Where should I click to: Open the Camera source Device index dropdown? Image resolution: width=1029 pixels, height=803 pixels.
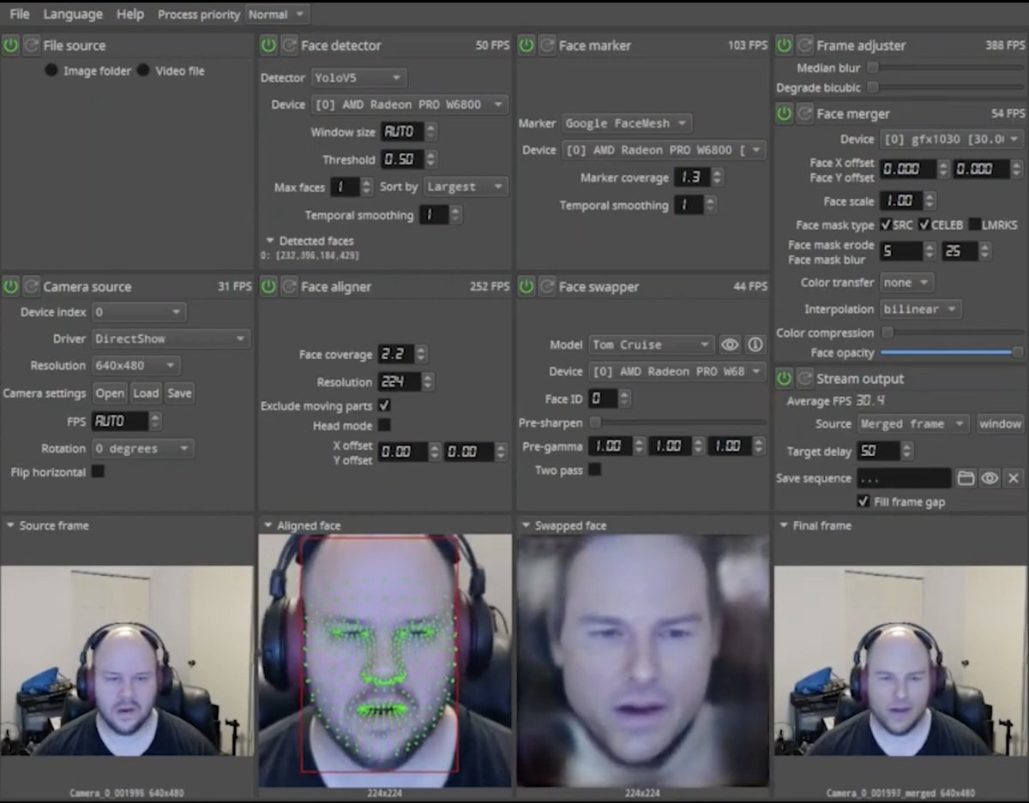[x=138, y=312]
